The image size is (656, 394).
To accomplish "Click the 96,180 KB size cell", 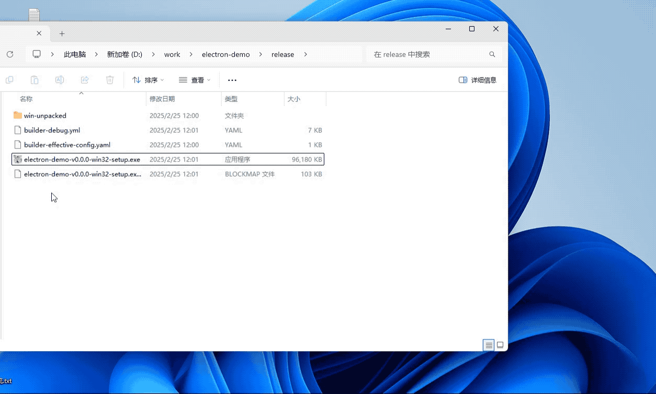I will tap(307, 159).
